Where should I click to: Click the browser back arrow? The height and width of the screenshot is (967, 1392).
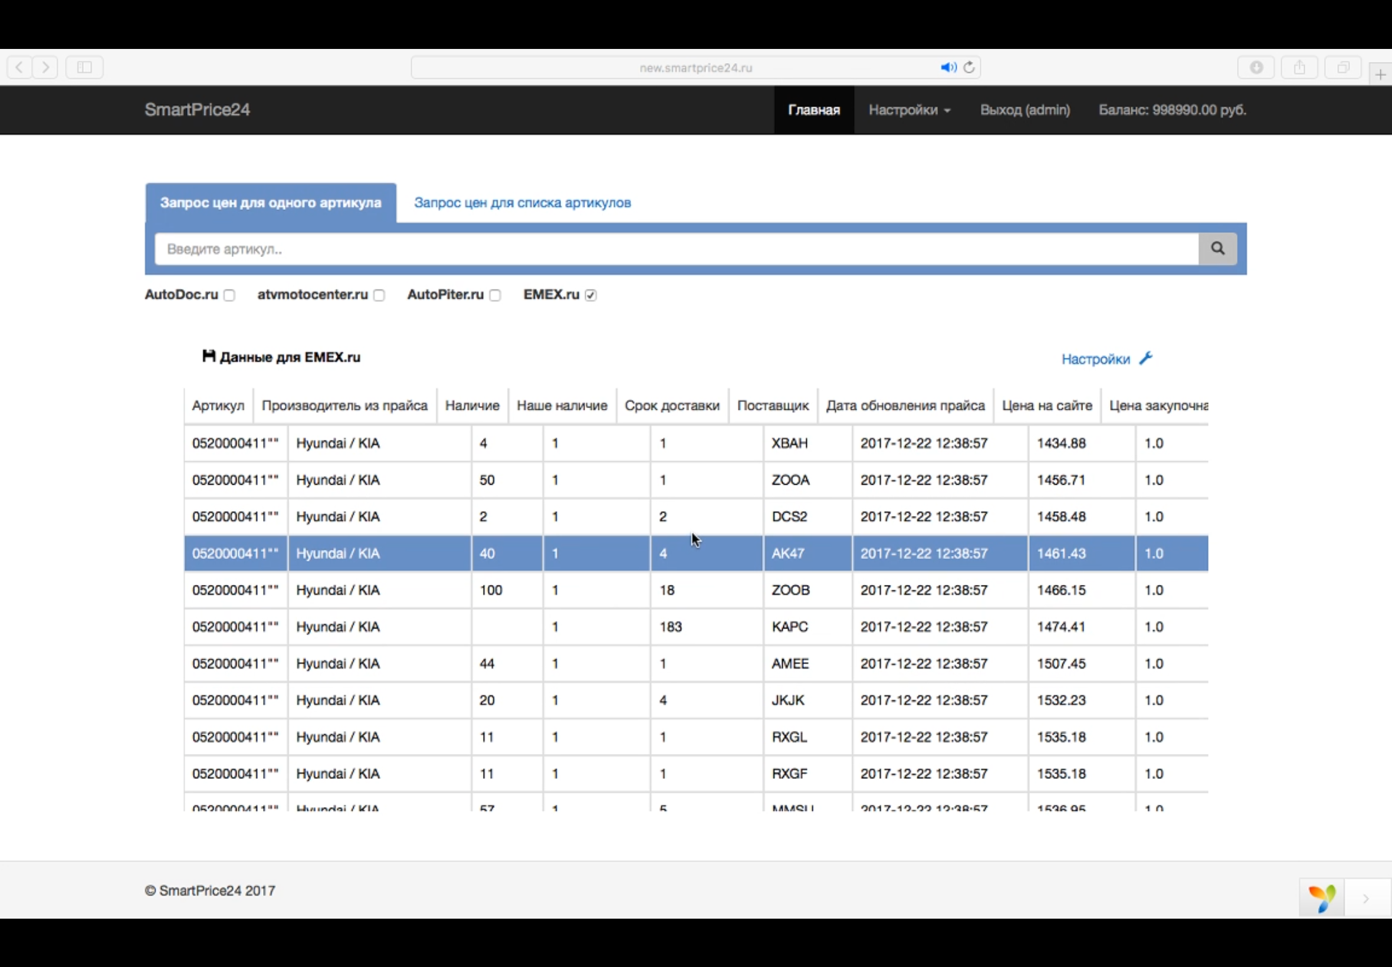coord(19,67)
